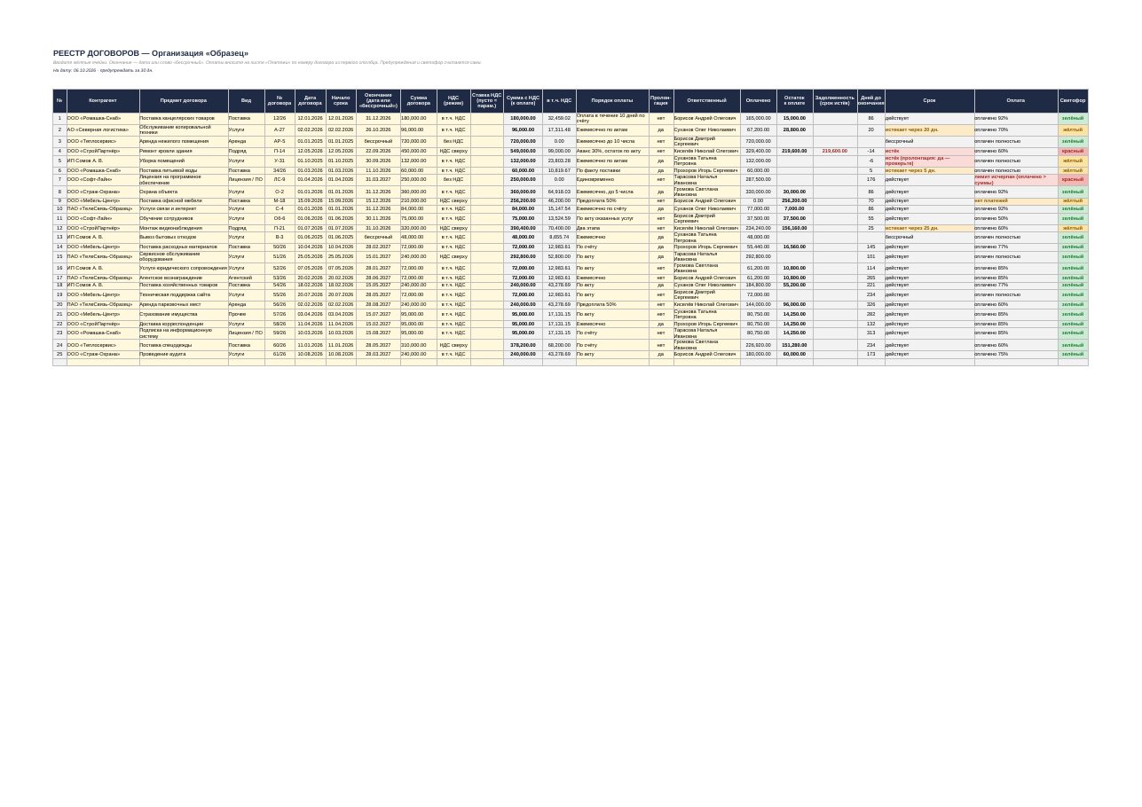Click the «Контрагент» column header
The image size is (1142, 807).
pyautogui.click(x=103, y=100)
